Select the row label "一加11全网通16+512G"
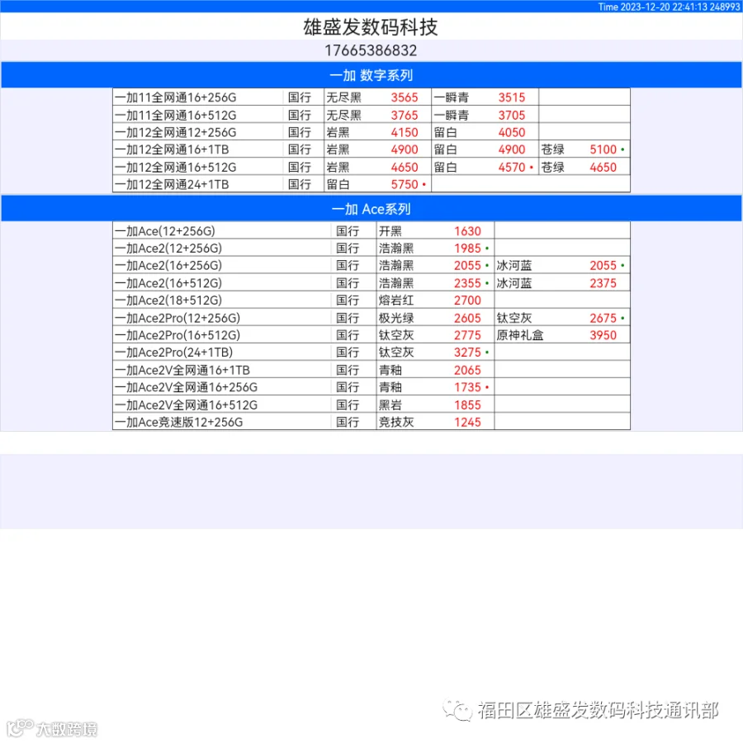Screen dimensions: 743x743 click(176, 115)
